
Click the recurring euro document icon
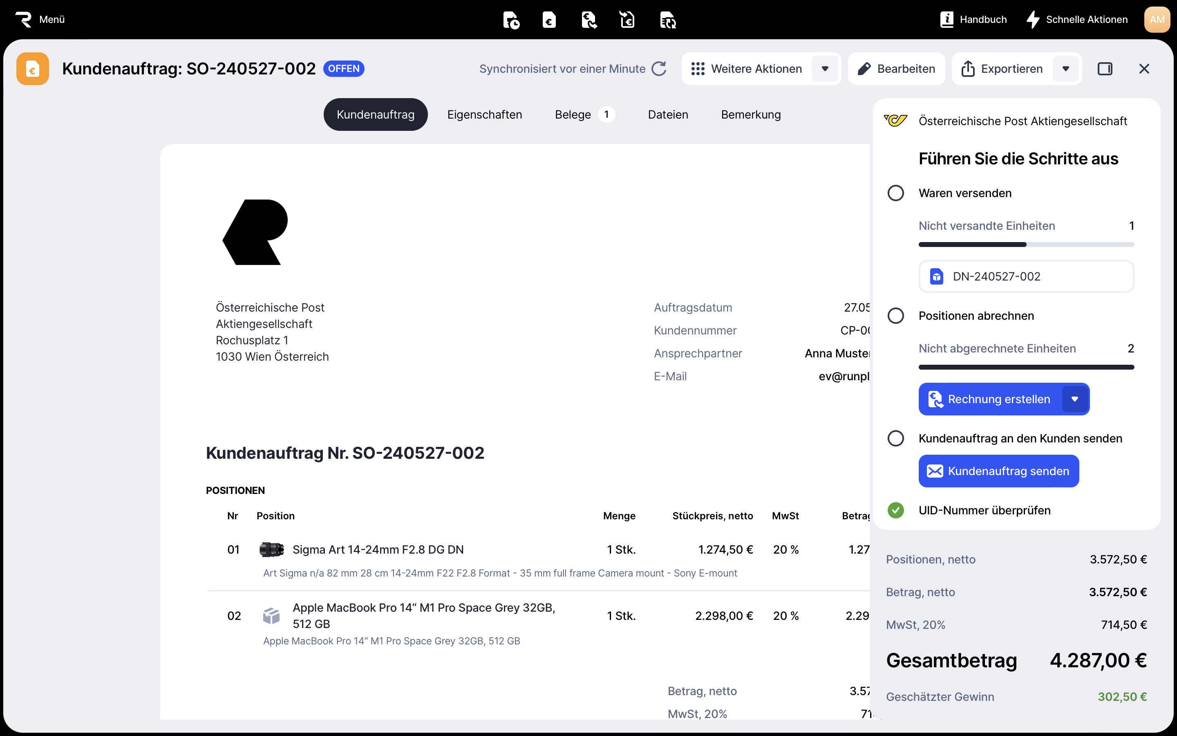tap(667, 20)
